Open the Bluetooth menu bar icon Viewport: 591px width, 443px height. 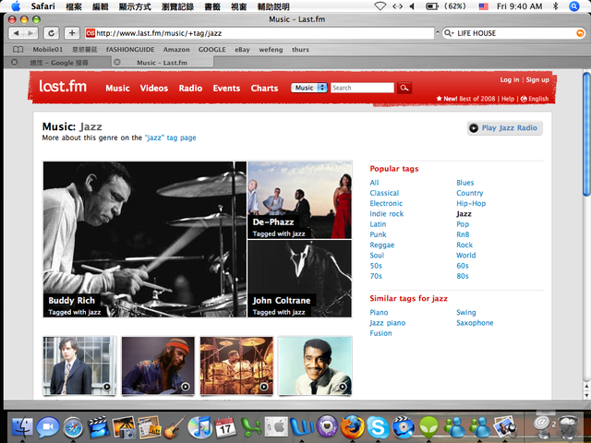[555, 6]
